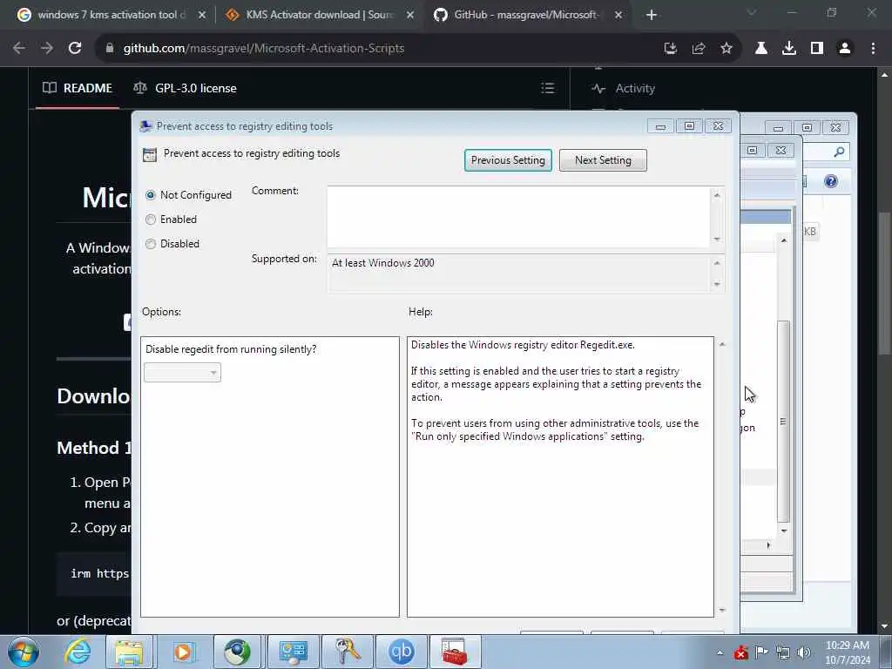Go forward in browser history
This screenshot has width=892, height=669.
[47, 49]
